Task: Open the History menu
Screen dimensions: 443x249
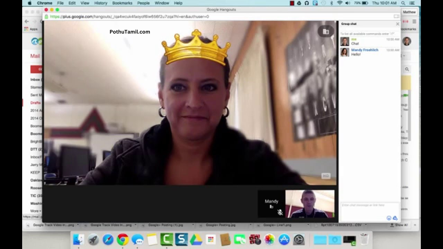Action: pos(100,3)
